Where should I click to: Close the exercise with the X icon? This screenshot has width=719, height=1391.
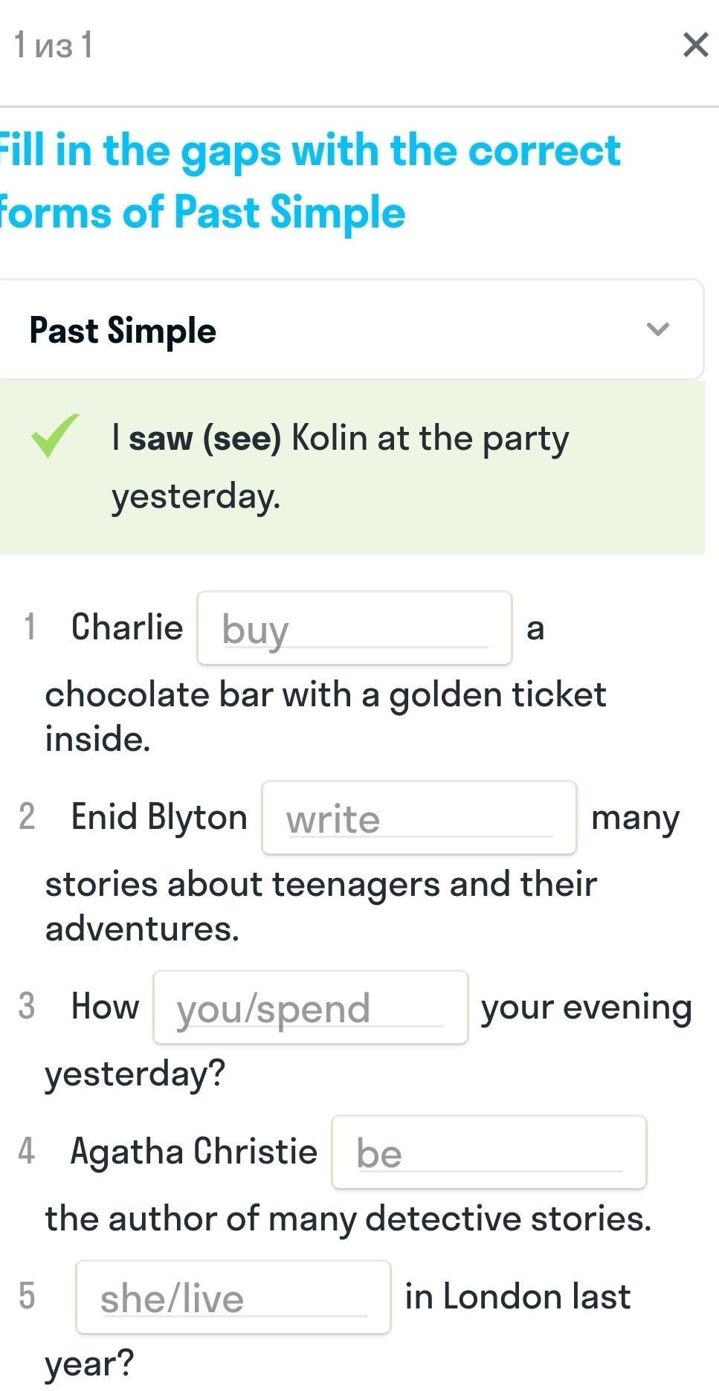coord(695,45)
